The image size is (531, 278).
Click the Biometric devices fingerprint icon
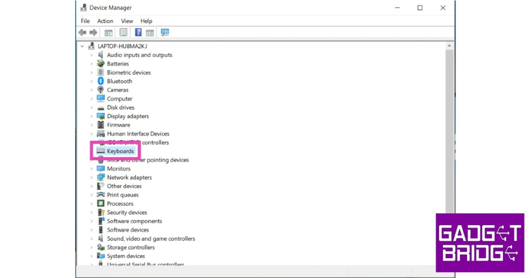[100, 73]
